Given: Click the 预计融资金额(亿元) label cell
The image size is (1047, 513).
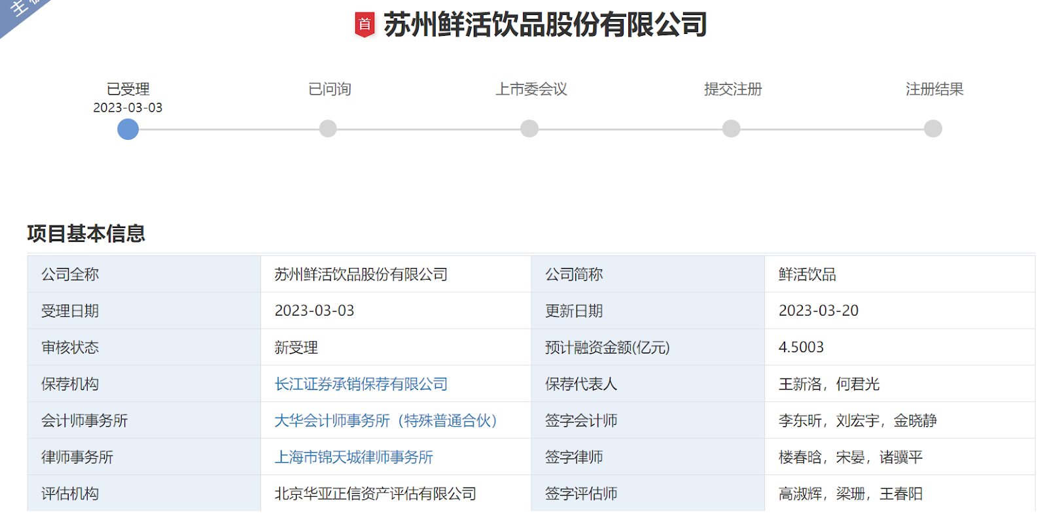Looking at the screenshot, I should tap(648, 348).
